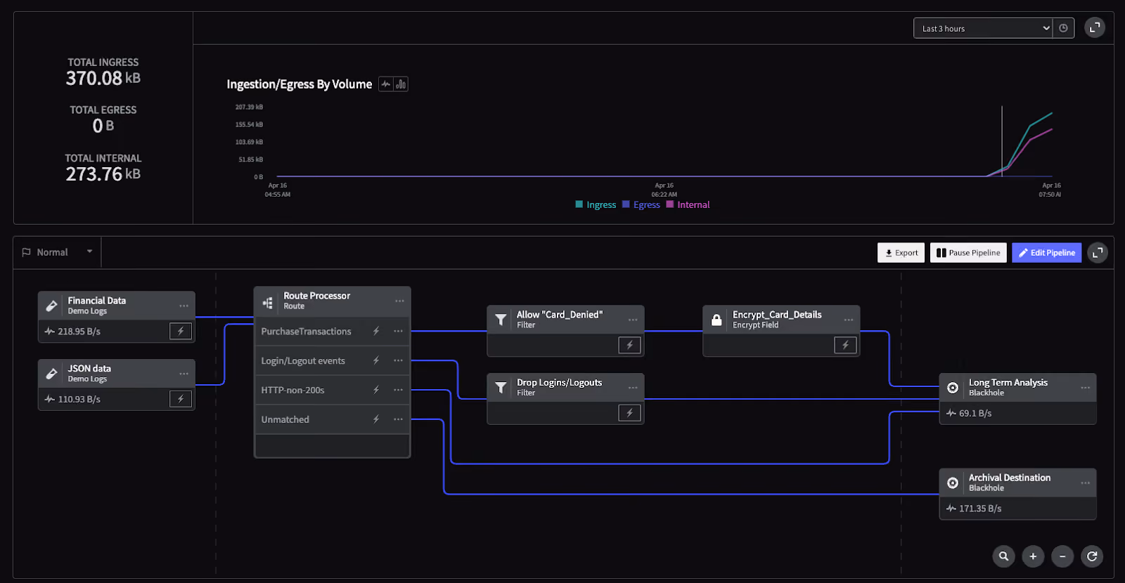Click the Export button
The width and height of the screenshot is (1125, 583).
901,253
